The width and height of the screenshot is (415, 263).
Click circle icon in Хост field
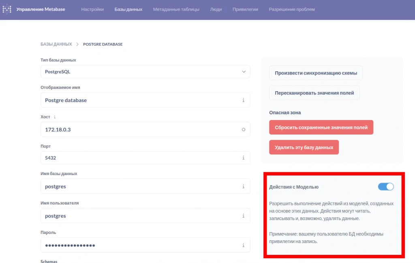pos(243,129)
